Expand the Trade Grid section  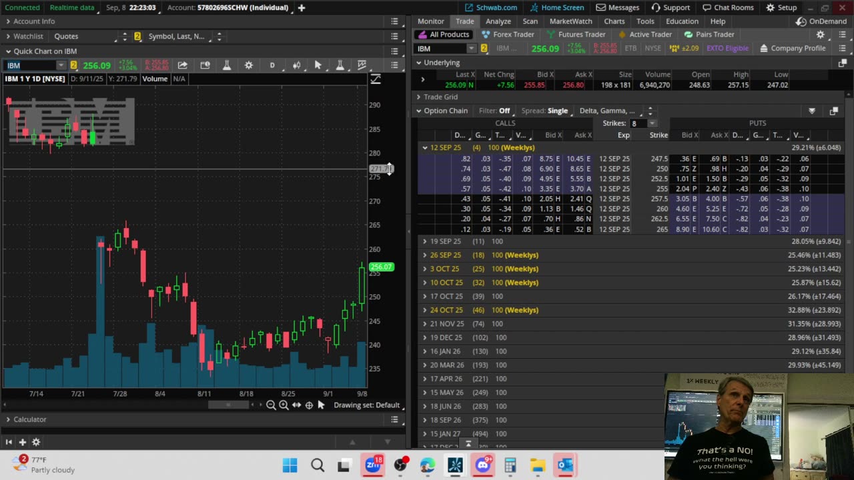point(418,97)
